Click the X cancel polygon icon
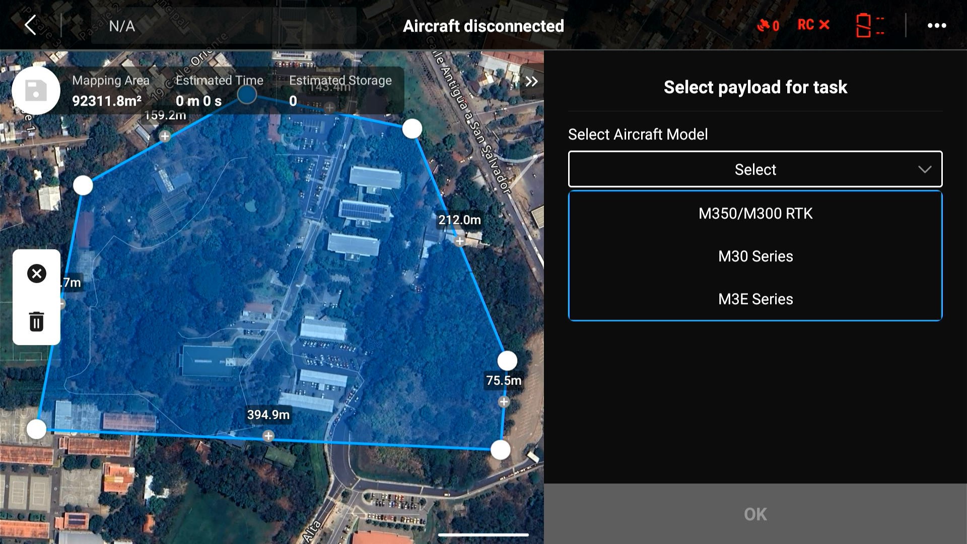The width and height of the screenshot is (967, 544). (x=36, y=274)
